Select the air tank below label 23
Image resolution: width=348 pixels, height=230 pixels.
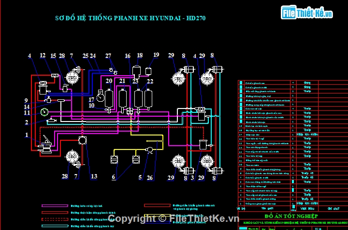(x=138, y=100)
